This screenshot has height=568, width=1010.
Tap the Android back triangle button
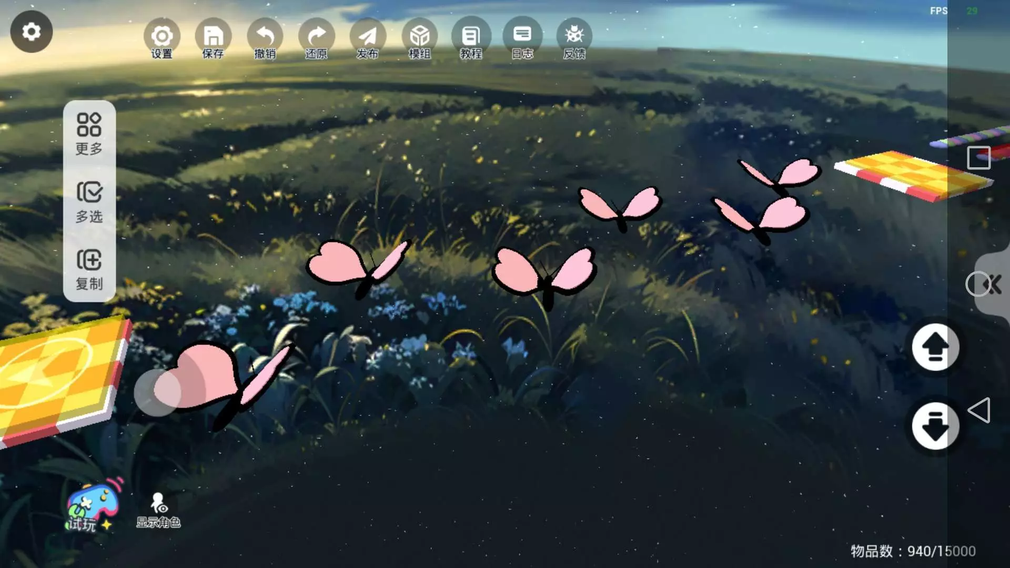[x=978, y=410]
